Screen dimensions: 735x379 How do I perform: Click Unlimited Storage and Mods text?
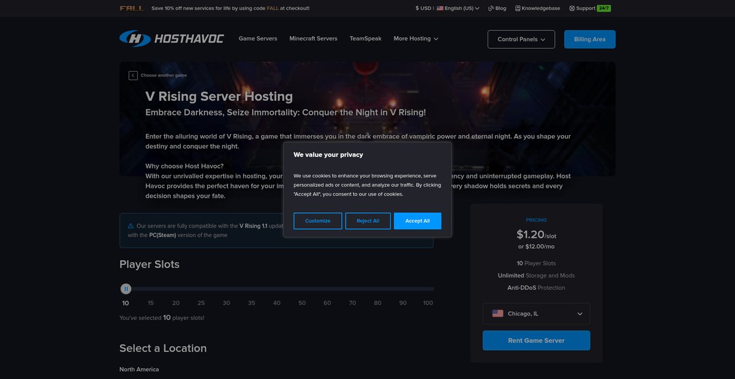(537, 276)
